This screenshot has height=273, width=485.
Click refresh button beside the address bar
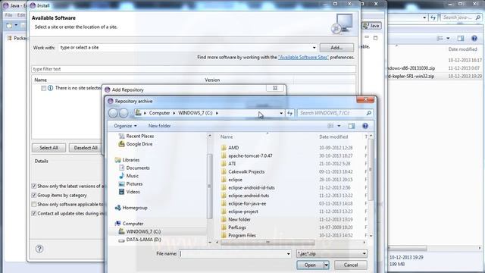[289, 113]
